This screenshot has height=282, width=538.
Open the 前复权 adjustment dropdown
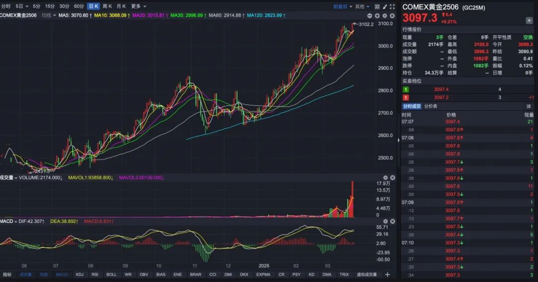[343, 6]
